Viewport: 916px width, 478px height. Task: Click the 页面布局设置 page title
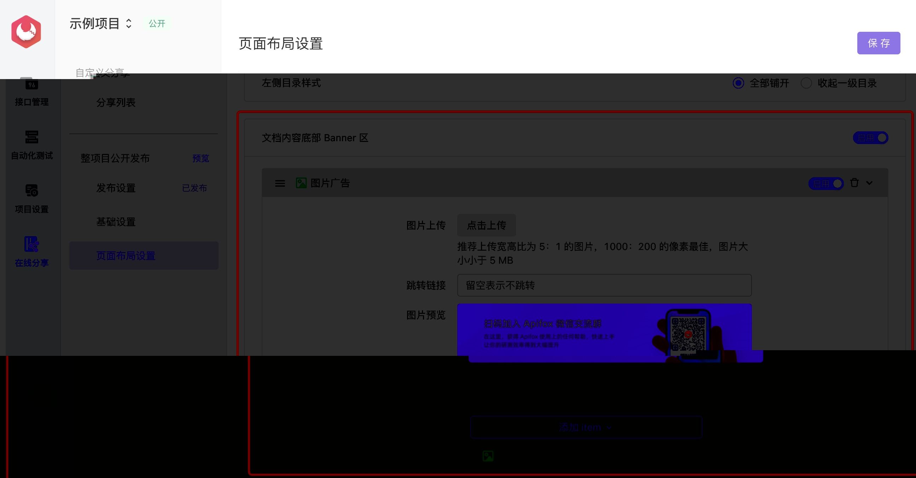tap(280, 44)
